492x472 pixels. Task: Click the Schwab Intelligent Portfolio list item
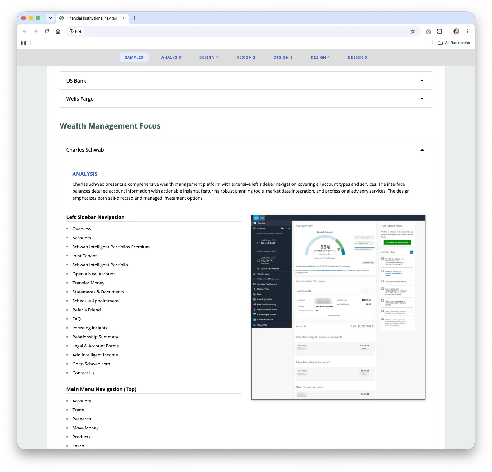point(100,265)
